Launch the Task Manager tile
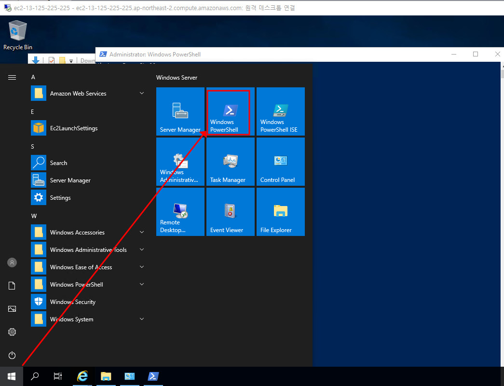Viewport: 504px width, 386px height. coord(231,162)
